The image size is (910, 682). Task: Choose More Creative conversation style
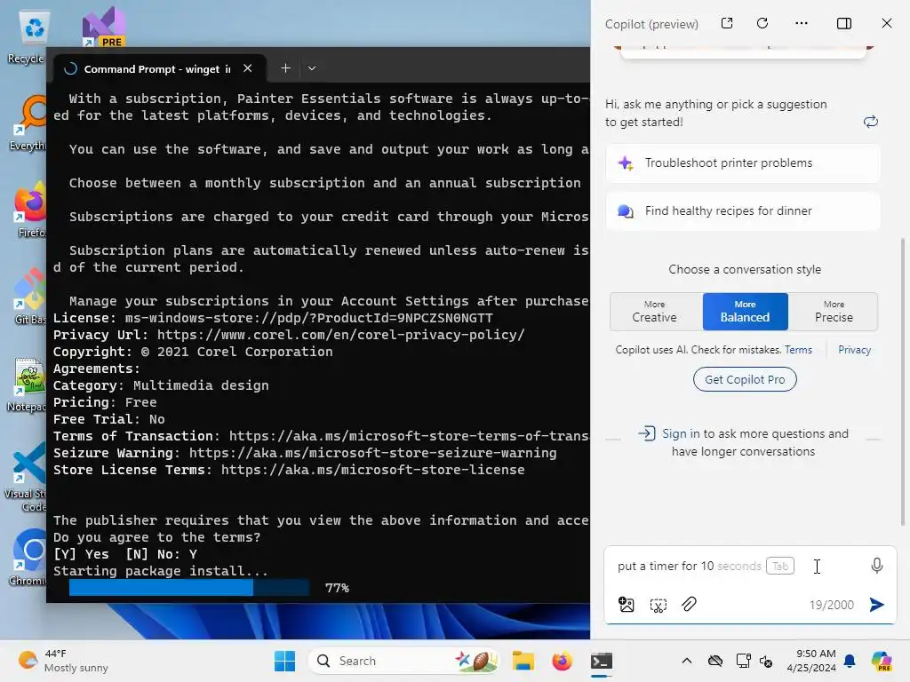click(655, 312)
